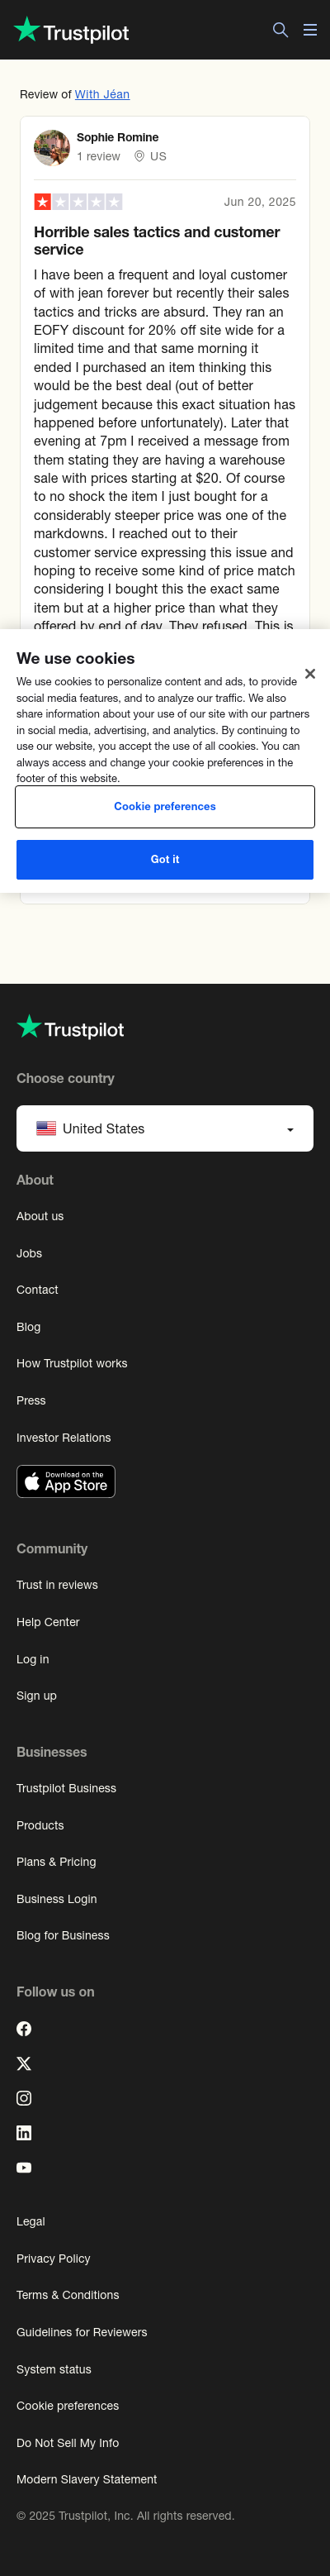This screenshot has height=2576, width=330.
Task: Click the one-star rating graphic
Action: pos(78,202)
